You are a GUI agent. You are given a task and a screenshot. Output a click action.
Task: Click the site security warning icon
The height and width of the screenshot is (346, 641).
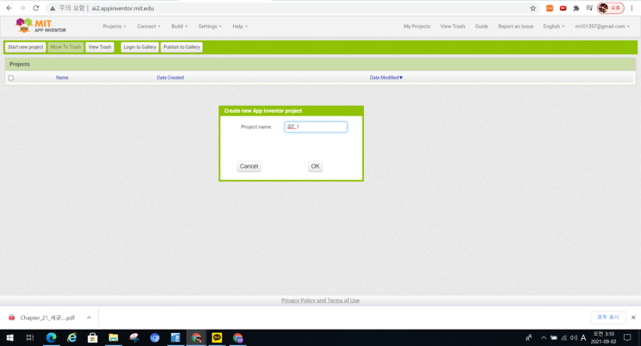[53, 8]
